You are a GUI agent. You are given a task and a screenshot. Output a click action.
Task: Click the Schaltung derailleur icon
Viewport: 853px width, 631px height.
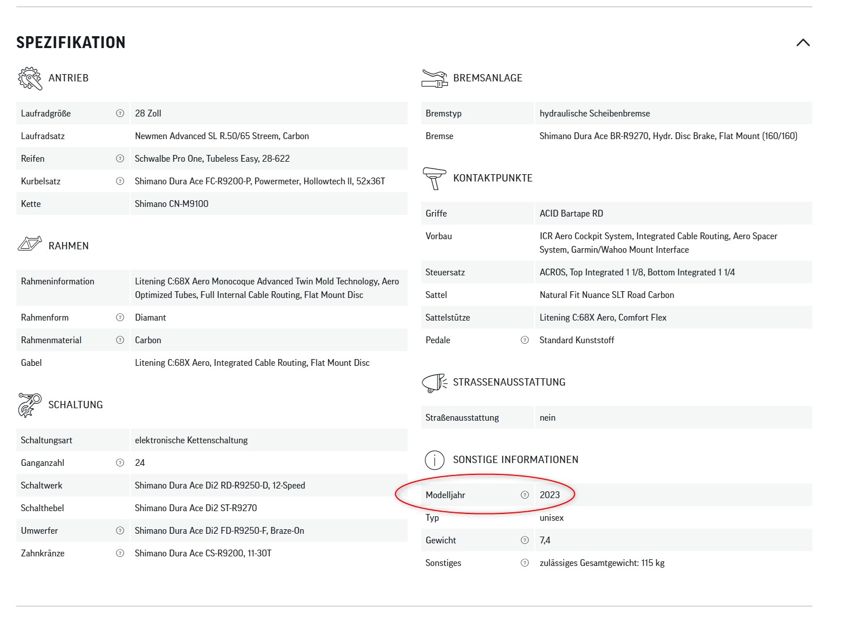30,405
